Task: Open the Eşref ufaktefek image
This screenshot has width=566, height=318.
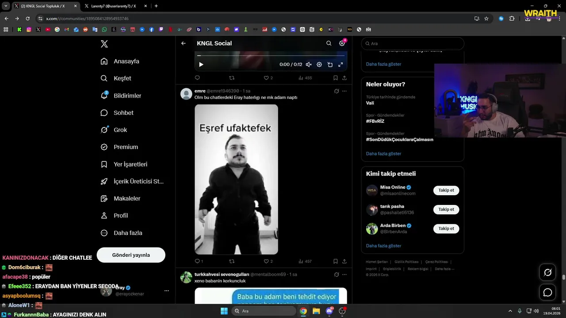Action: click(x=236, y=179)
